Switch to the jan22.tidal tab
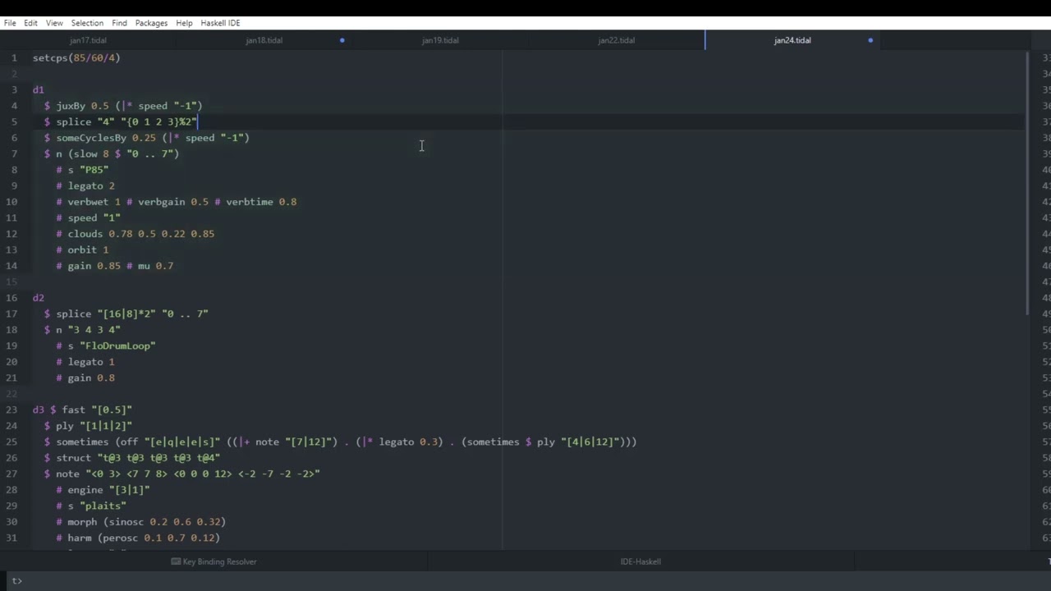 [616, 40]
